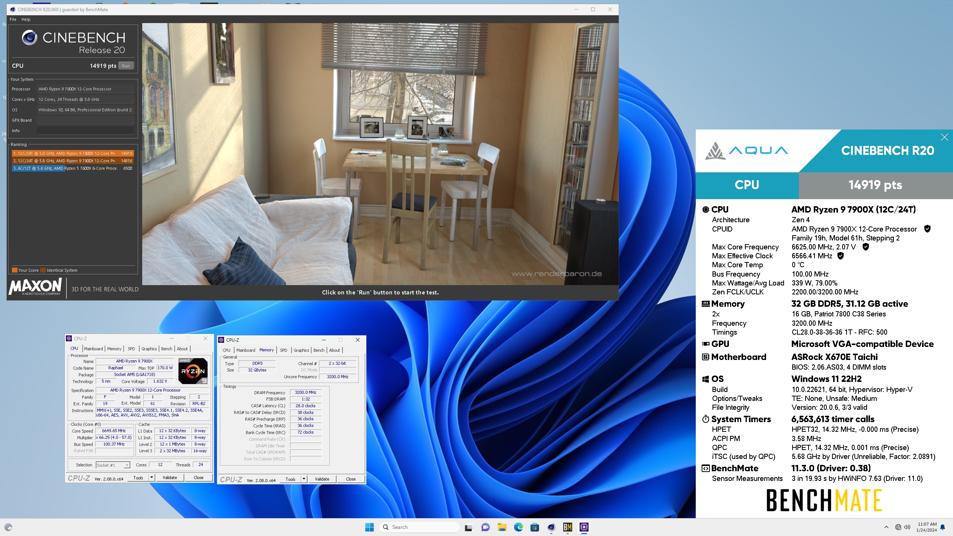Expand Tools dropdown arrow in left CPU-Z

coord(152,478)
